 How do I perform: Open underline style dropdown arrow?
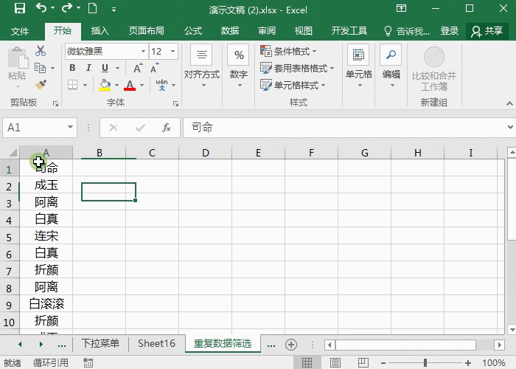point(117,68)
